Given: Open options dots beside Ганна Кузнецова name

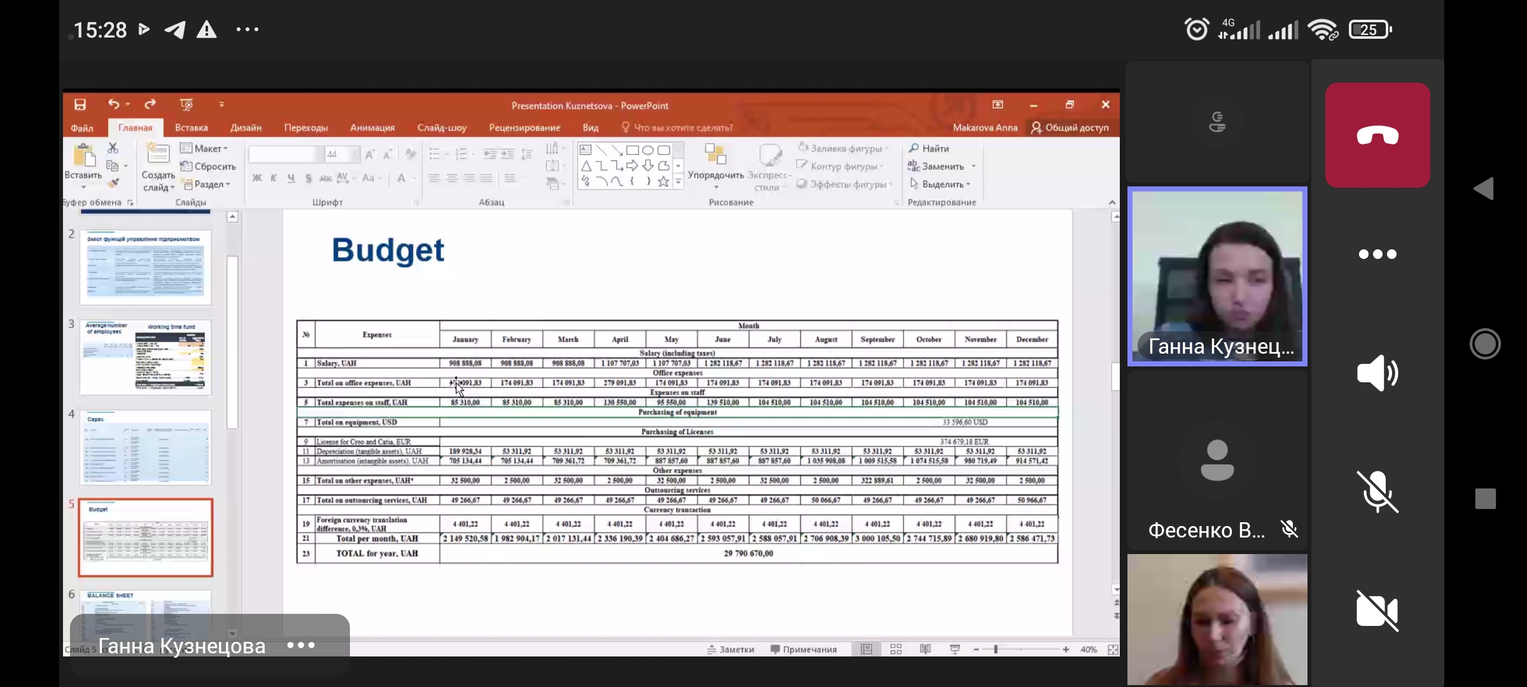Looking at the screenshot, I should pyautogui.click(x=300, y=646).
